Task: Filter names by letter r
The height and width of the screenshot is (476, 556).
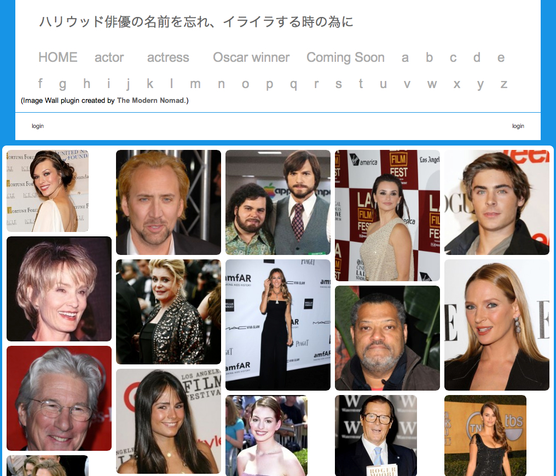Action: pos(316,84)
